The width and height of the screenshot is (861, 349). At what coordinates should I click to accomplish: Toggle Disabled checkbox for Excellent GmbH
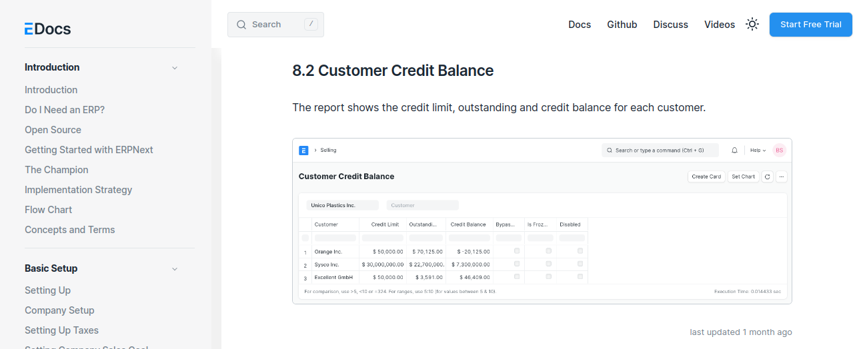580,276
